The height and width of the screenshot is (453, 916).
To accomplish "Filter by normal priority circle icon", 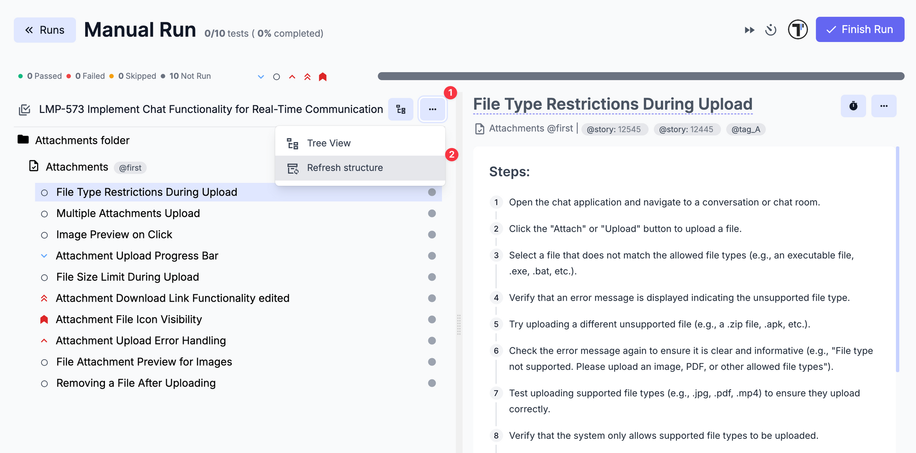I will tap(277, 77).
